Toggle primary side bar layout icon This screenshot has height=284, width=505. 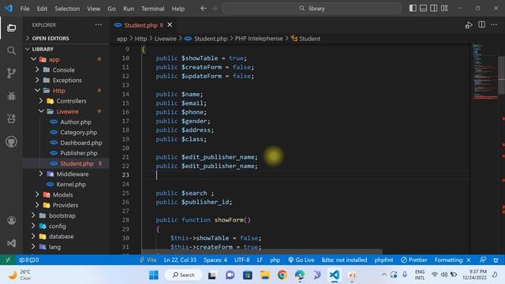click(413, 9)
